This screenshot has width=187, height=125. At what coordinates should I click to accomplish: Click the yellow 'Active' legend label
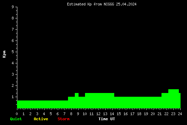(x=41, y=119)
